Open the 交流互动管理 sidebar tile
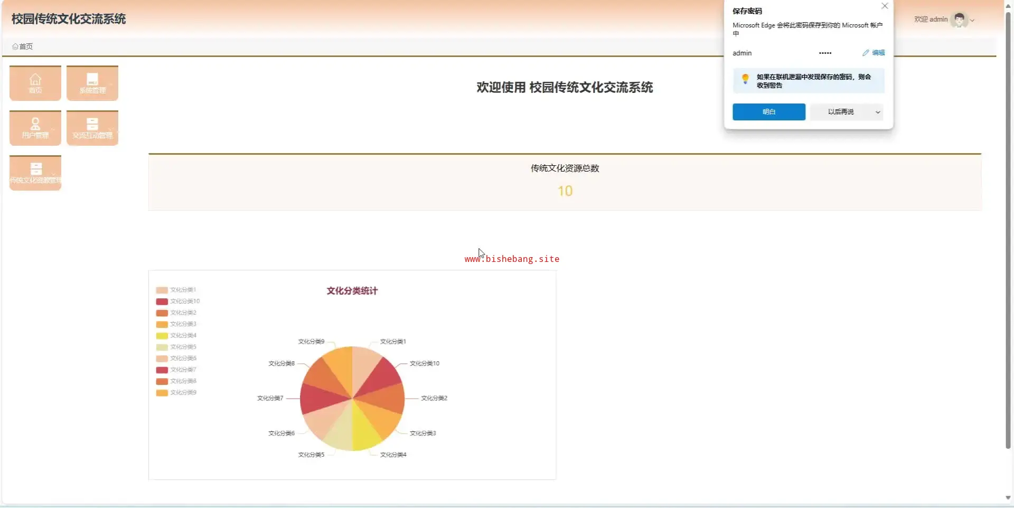 92,128
